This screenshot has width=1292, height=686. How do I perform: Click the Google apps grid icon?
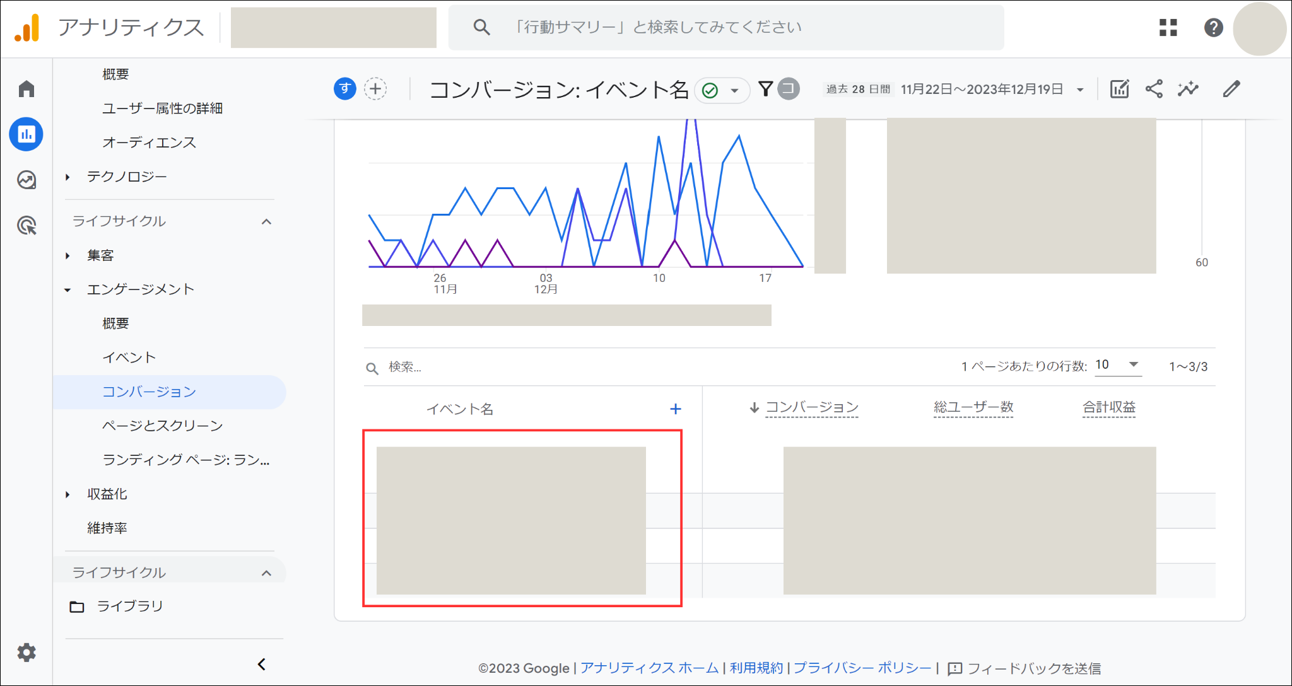[1168, 28]
